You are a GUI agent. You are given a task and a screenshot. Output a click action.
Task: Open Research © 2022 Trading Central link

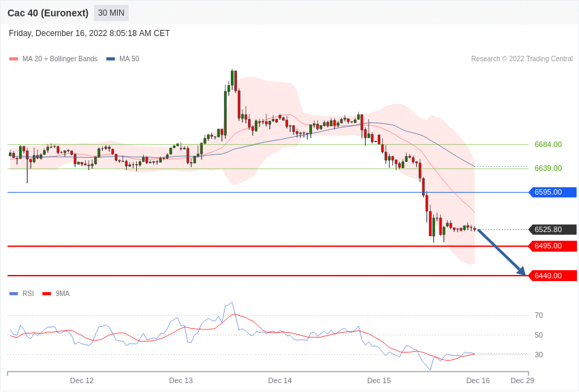point(522,59)
